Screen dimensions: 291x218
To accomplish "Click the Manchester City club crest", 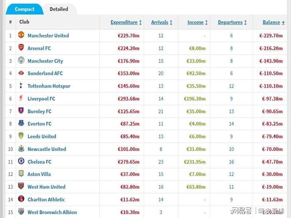I will click(x=21, y=60).
